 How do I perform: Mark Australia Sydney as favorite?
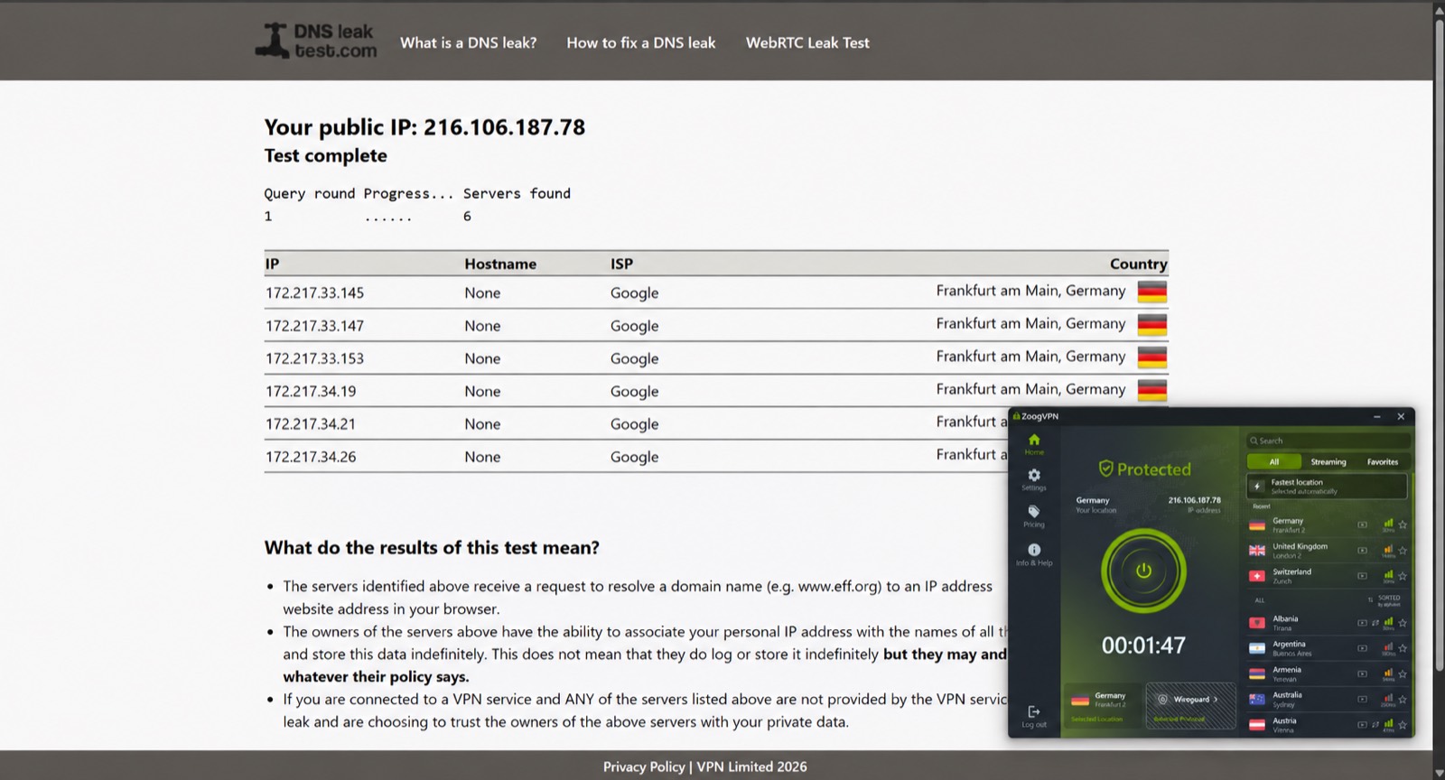point(1403,699)
